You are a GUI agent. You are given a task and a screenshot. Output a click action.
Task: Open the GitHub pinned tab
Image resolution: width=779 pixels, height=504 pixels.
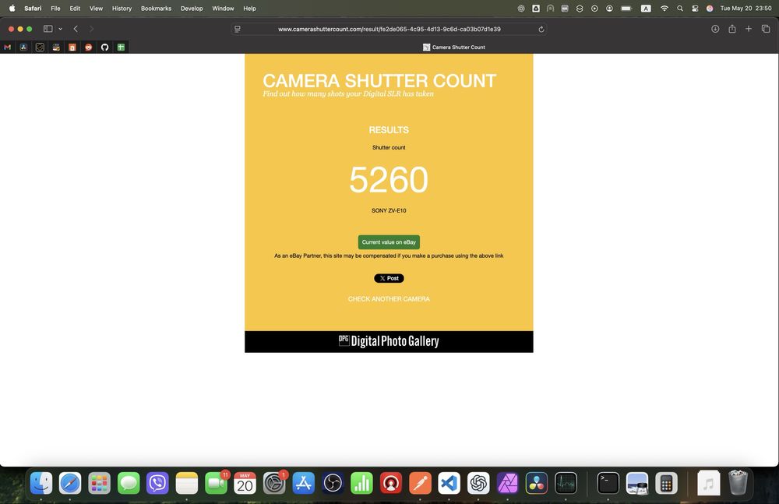[x=105, y=48]
